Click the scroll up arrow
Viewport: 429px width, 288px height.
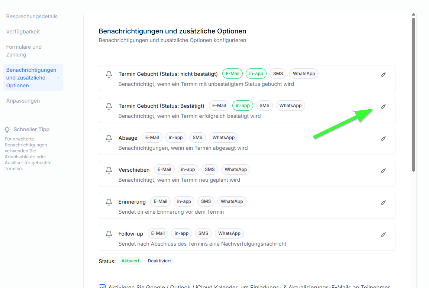413,14
